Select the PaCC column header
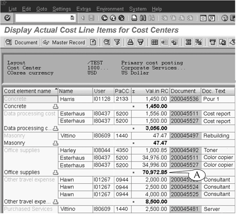 123,91
